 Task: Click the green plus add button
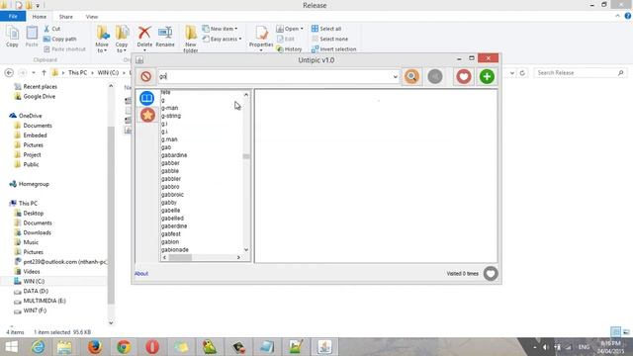[487, 76]
